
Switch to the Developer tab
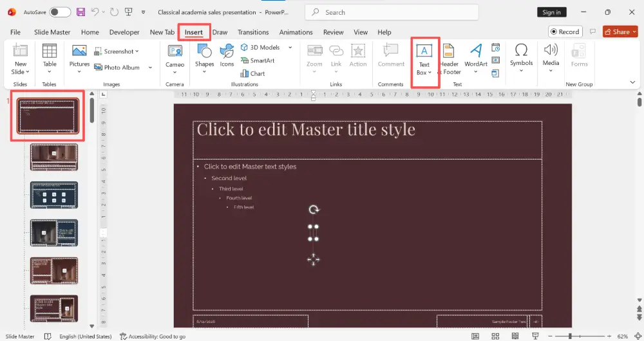pyautogui.click(x=124, y=32)
